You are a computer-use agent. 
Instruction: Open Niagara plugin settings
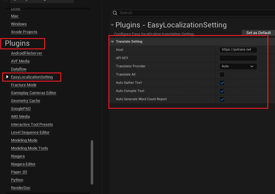(x=18, y=156)
